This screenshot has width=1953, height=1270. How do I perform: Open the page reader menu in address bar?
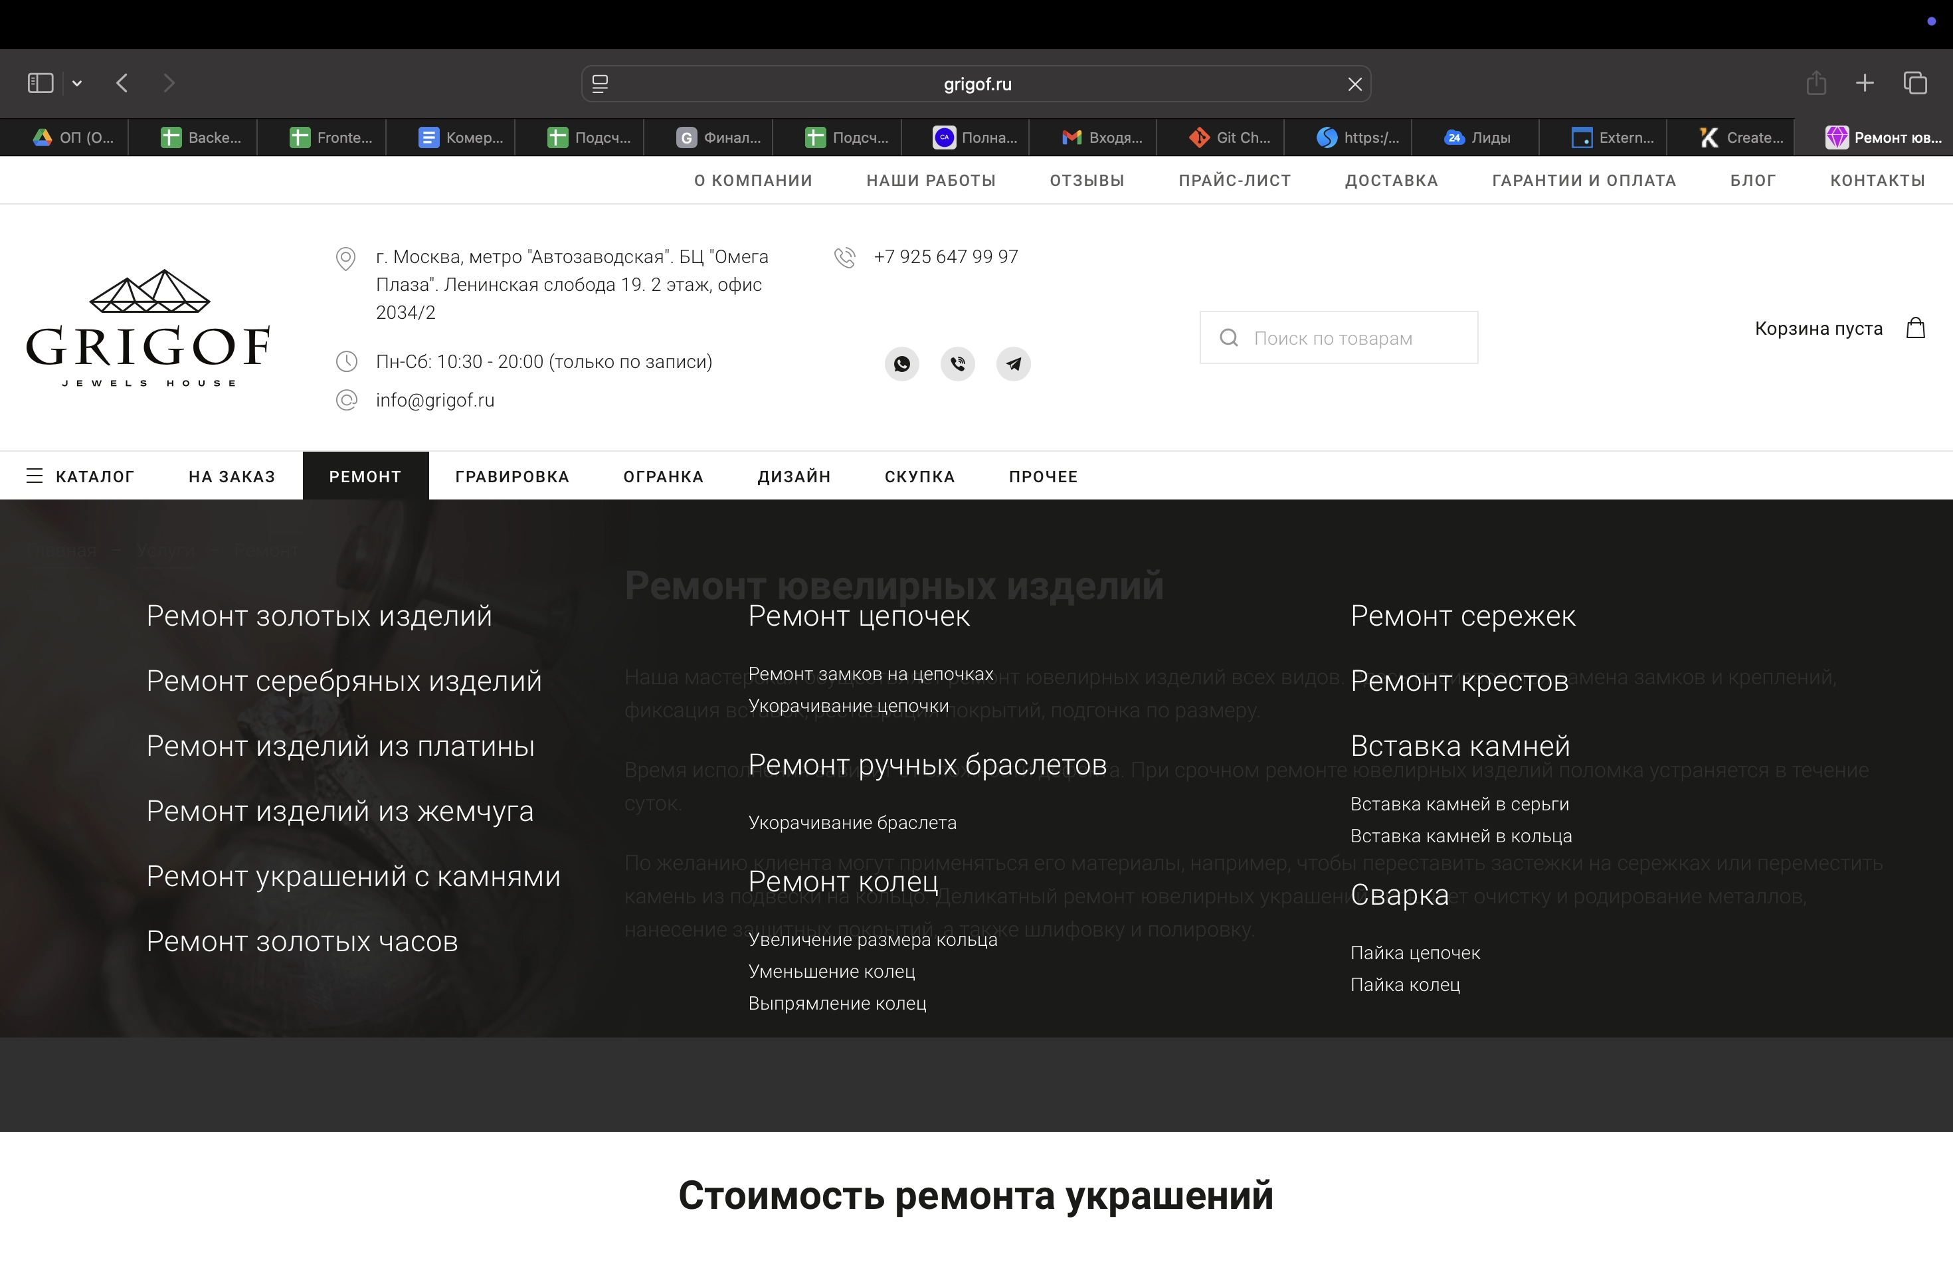pyautogui.click(x=600, y=84)
